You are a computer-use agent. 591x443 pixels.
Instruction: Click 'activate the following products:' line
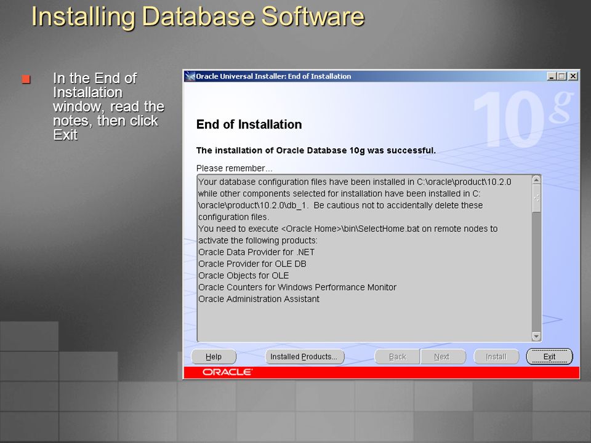coord(258,241)
